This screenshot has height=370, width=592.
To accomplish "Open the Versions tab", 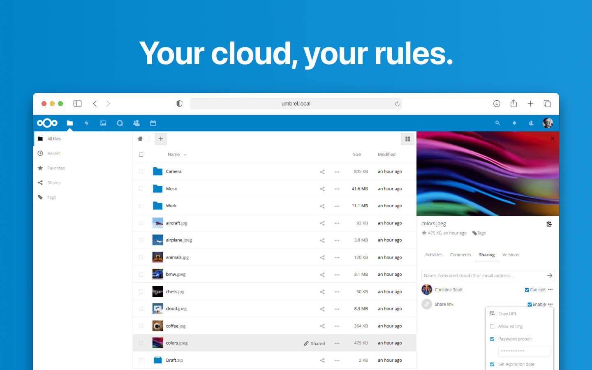I will tap(511, 254).
